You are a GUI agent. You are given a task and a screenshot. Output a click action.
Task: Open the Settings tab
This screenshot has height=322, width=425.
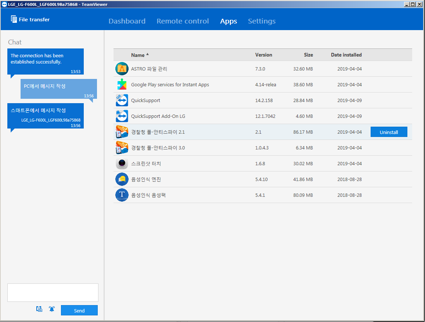pyautogui.click(x=262, y=21)
